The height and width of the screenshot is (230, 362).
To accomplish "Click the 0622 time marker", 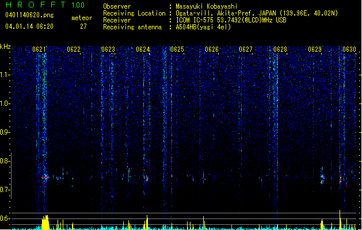I will [74, 49].
